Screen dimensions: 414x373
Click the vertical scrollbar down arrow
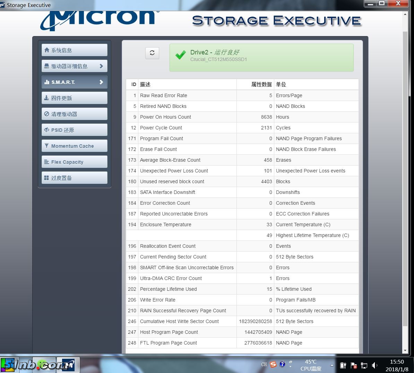click(x=405, y=350)
